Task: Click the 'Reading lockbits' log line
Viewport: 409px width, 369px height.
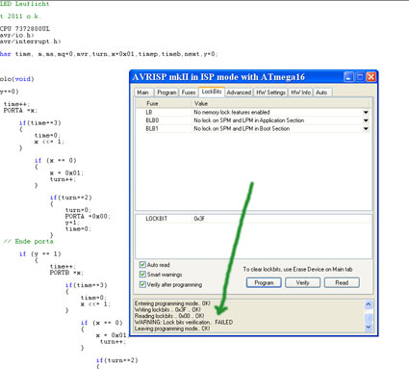Action: 169,316
